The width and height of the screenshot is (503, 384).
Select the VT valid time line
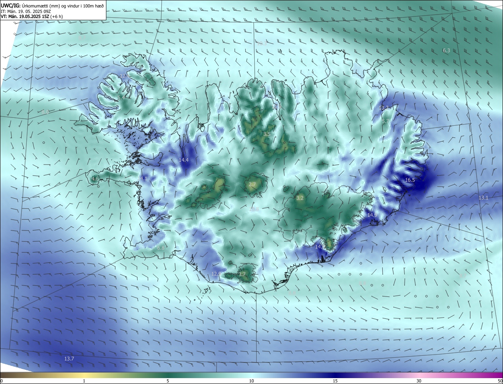(x=32, y=16)
